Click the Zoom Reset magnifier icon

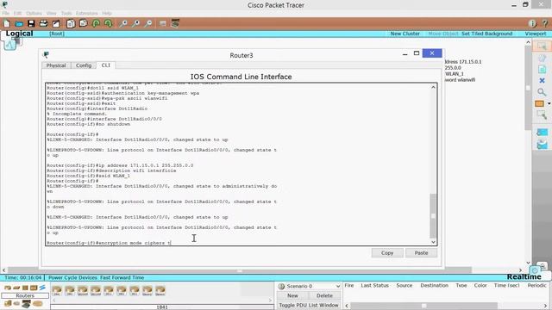[x=135, y=23]
